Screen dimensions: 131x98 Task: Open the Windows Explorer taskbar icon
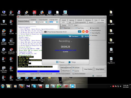coord(9,86)
